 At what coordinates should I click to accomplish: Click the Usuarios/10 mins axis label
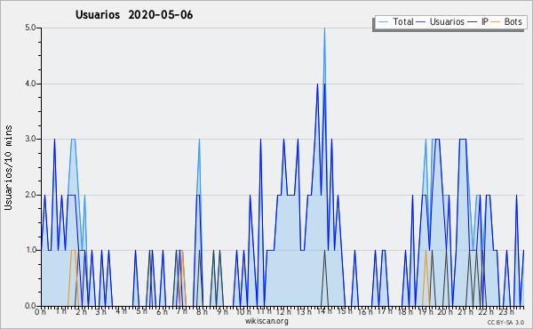8,168
